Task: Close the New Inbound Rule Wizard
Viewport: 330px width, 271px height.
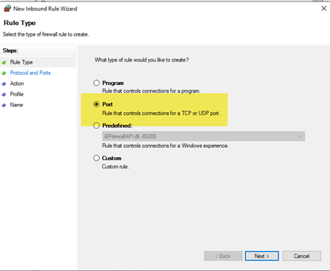Action: (323, 9)
